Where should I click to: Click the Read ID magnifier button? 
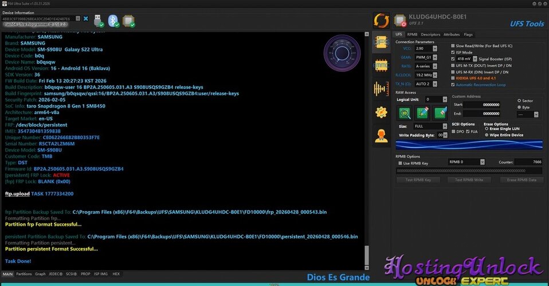405,113
